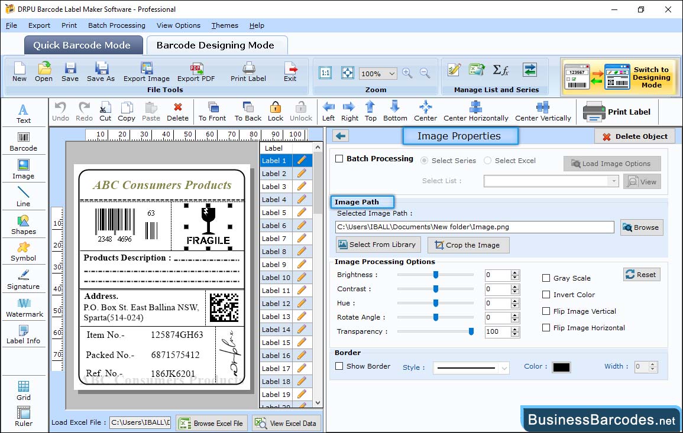Click Save As icon
This screenshot has height=433, width=683.
(101, 72)
